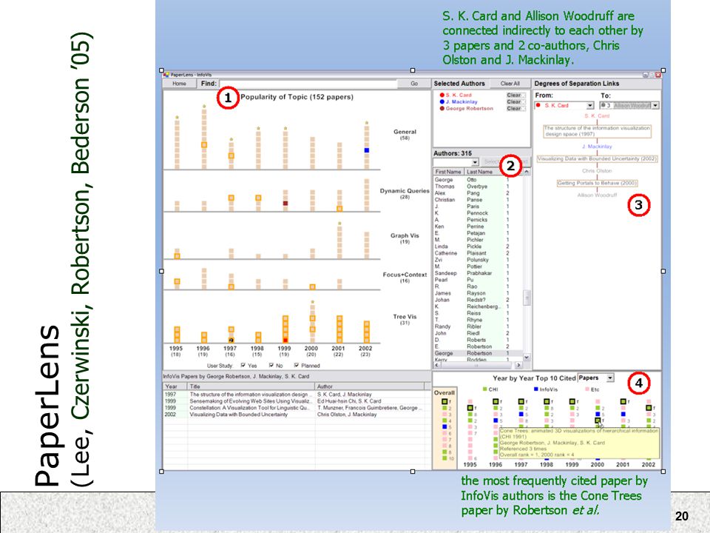Click into the Find text field

pos(308,84)
